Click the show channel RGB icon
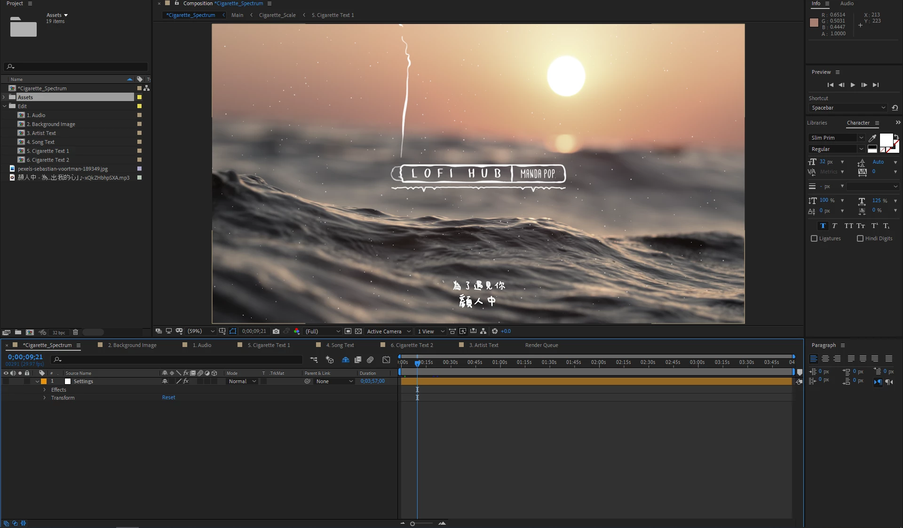This screenshot has height=528, width=903. [x=297, y=331]
